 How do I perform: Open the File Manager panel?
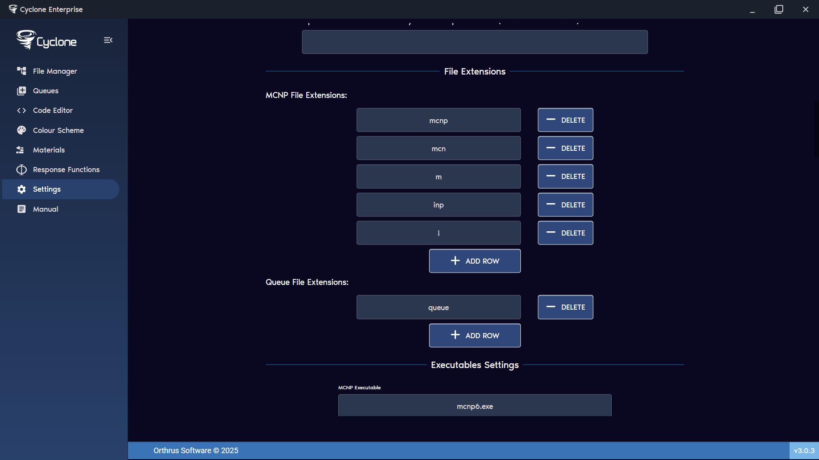pyautogui.click(x=55, y=71)
